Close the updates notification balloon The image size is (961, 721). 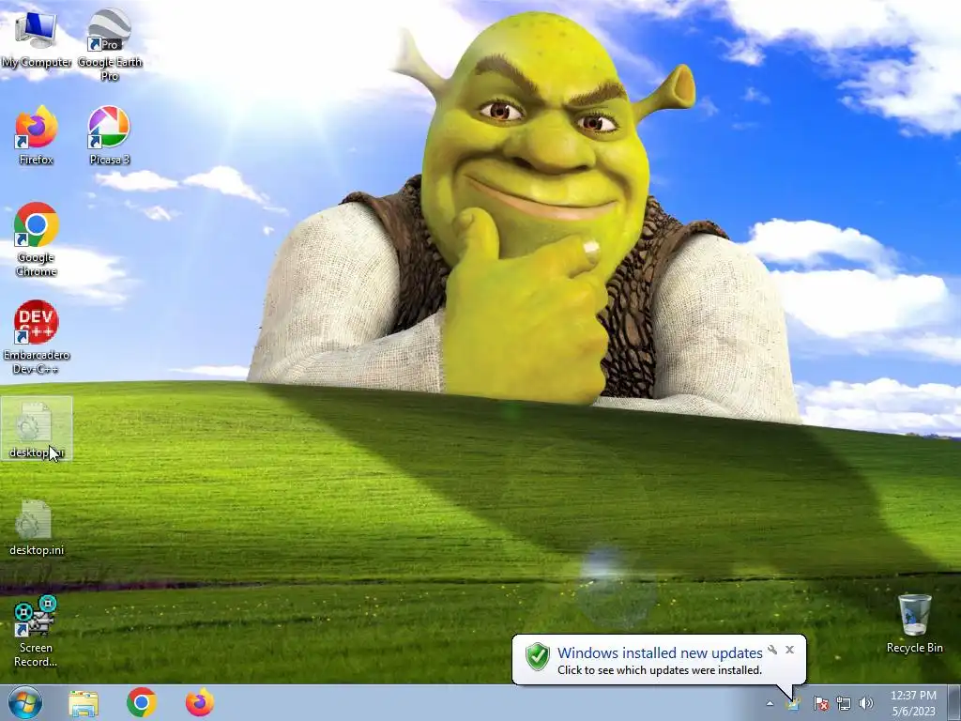789,650
